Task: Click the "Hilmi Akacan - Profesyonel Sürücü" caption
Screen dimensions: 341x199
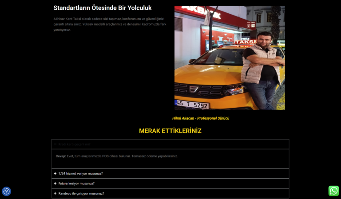Action: 201,118
